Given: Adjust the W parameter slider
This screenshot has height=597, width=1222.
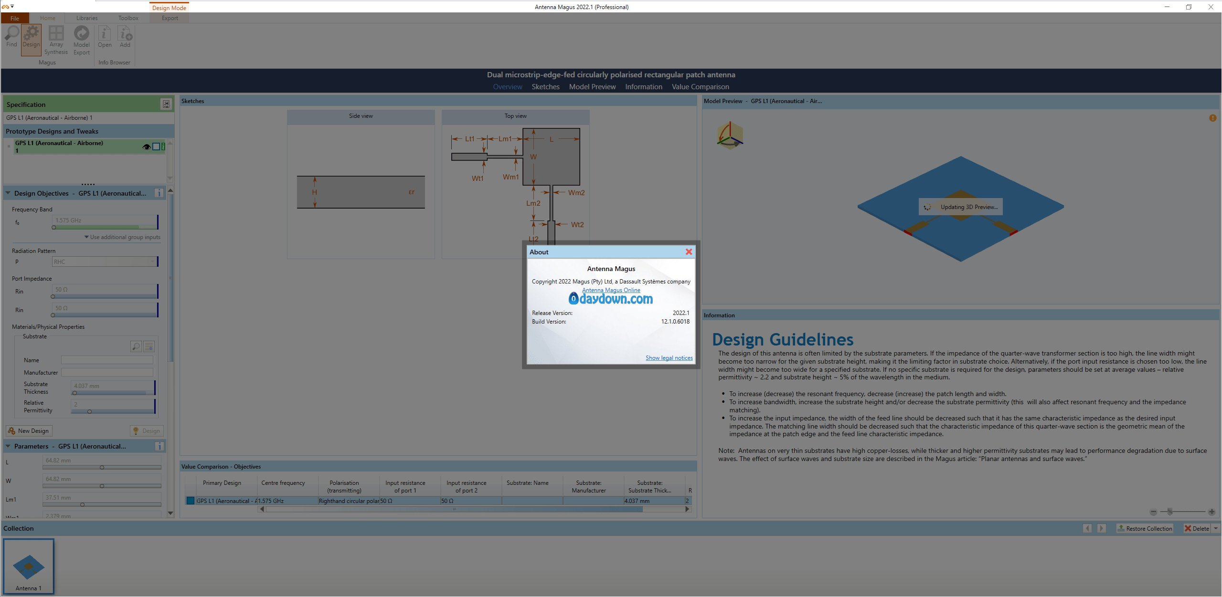Looking at the screenshot, I should (x=102, y=486).
